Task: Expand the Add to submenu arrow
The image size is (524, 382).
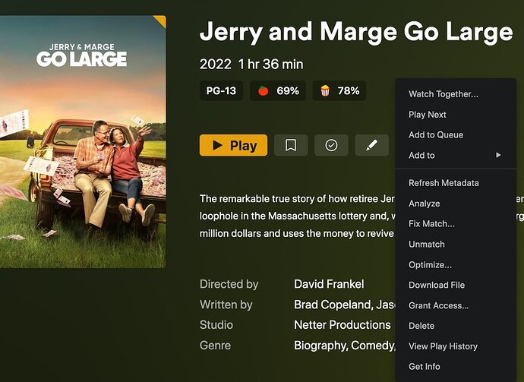Action: point(498,155)
